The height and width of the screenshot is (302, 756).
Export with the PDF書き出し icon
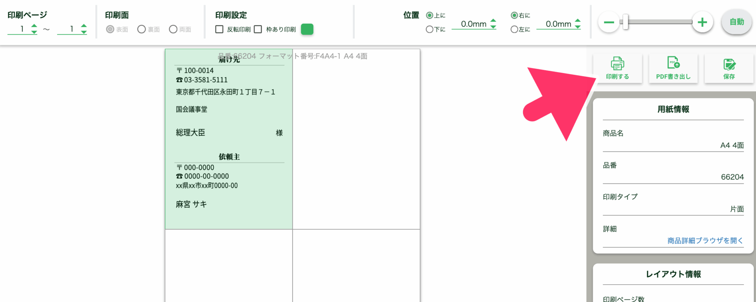pos(673,68)
